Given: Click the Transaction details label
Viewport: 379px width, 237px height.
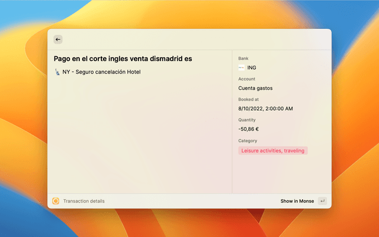Looking at the screenshot, I should [83, 201].
